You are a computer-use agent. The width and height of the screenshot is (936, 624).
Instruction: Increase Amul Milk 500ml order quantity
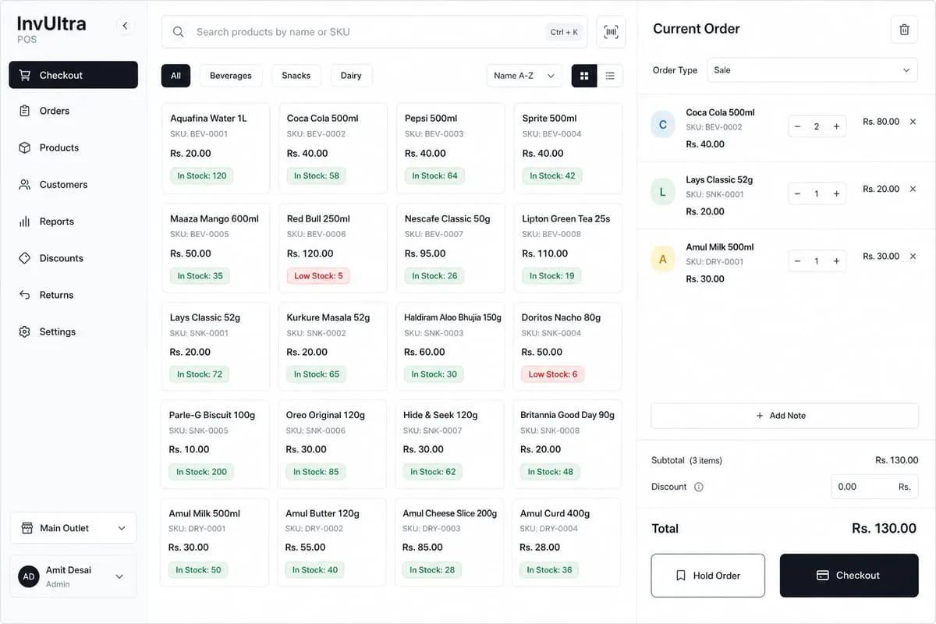point(836,261)
